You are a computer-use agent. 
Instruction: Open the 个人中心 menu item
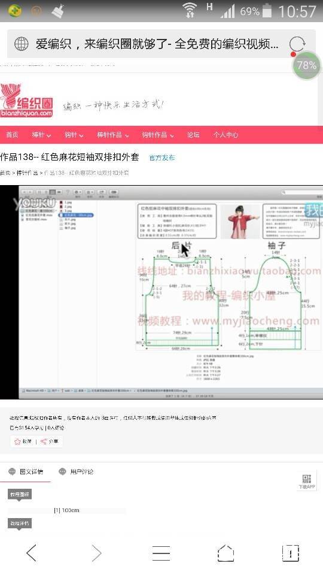click(226, 135)
